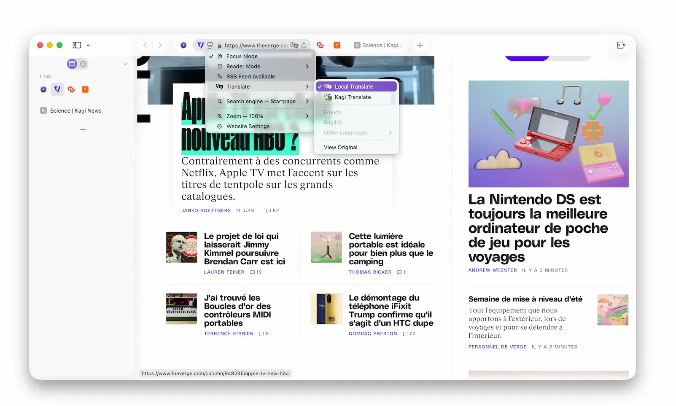This screenshot has width=676, height=406.
Task: Click the reader view icon in the address bar
Action: pos(210,45)
